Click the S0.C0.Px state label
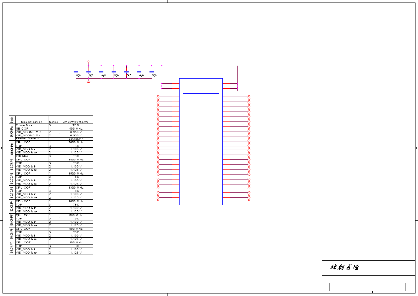The image size is (418, 296). pyautogui.click(x=12, y=132)
